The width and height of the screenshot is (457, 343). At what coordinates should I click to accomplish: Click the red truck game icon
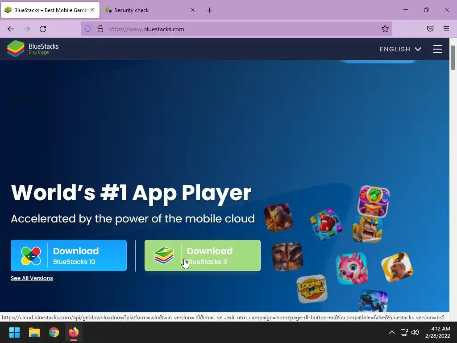point(326,224)
